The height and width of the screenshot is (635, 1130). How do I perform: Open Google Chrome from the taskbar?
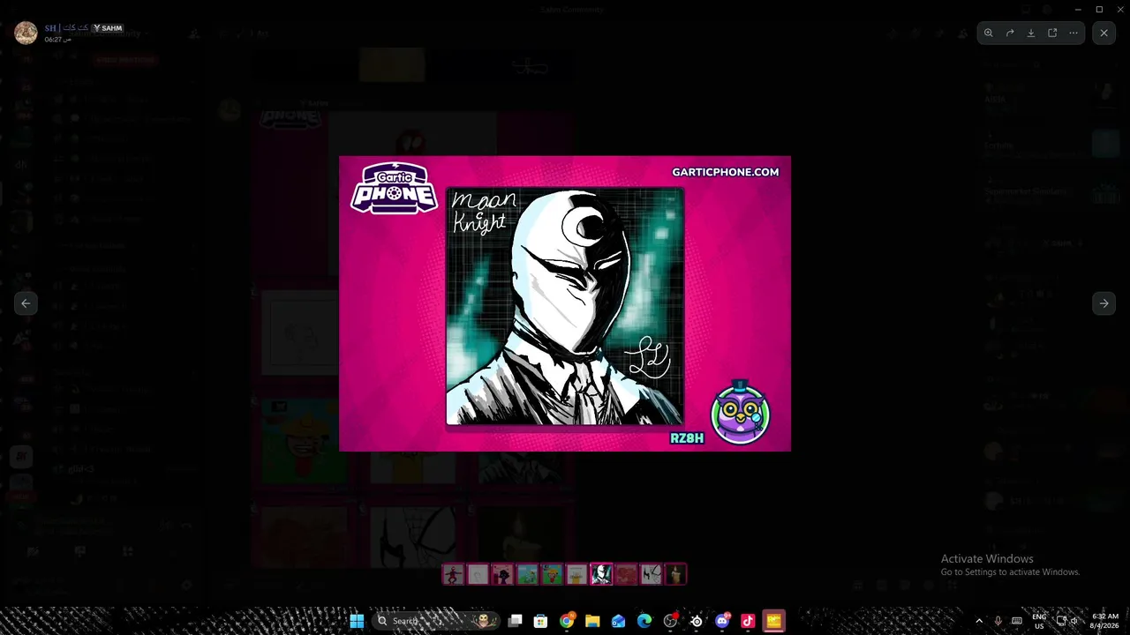(567, 621)
